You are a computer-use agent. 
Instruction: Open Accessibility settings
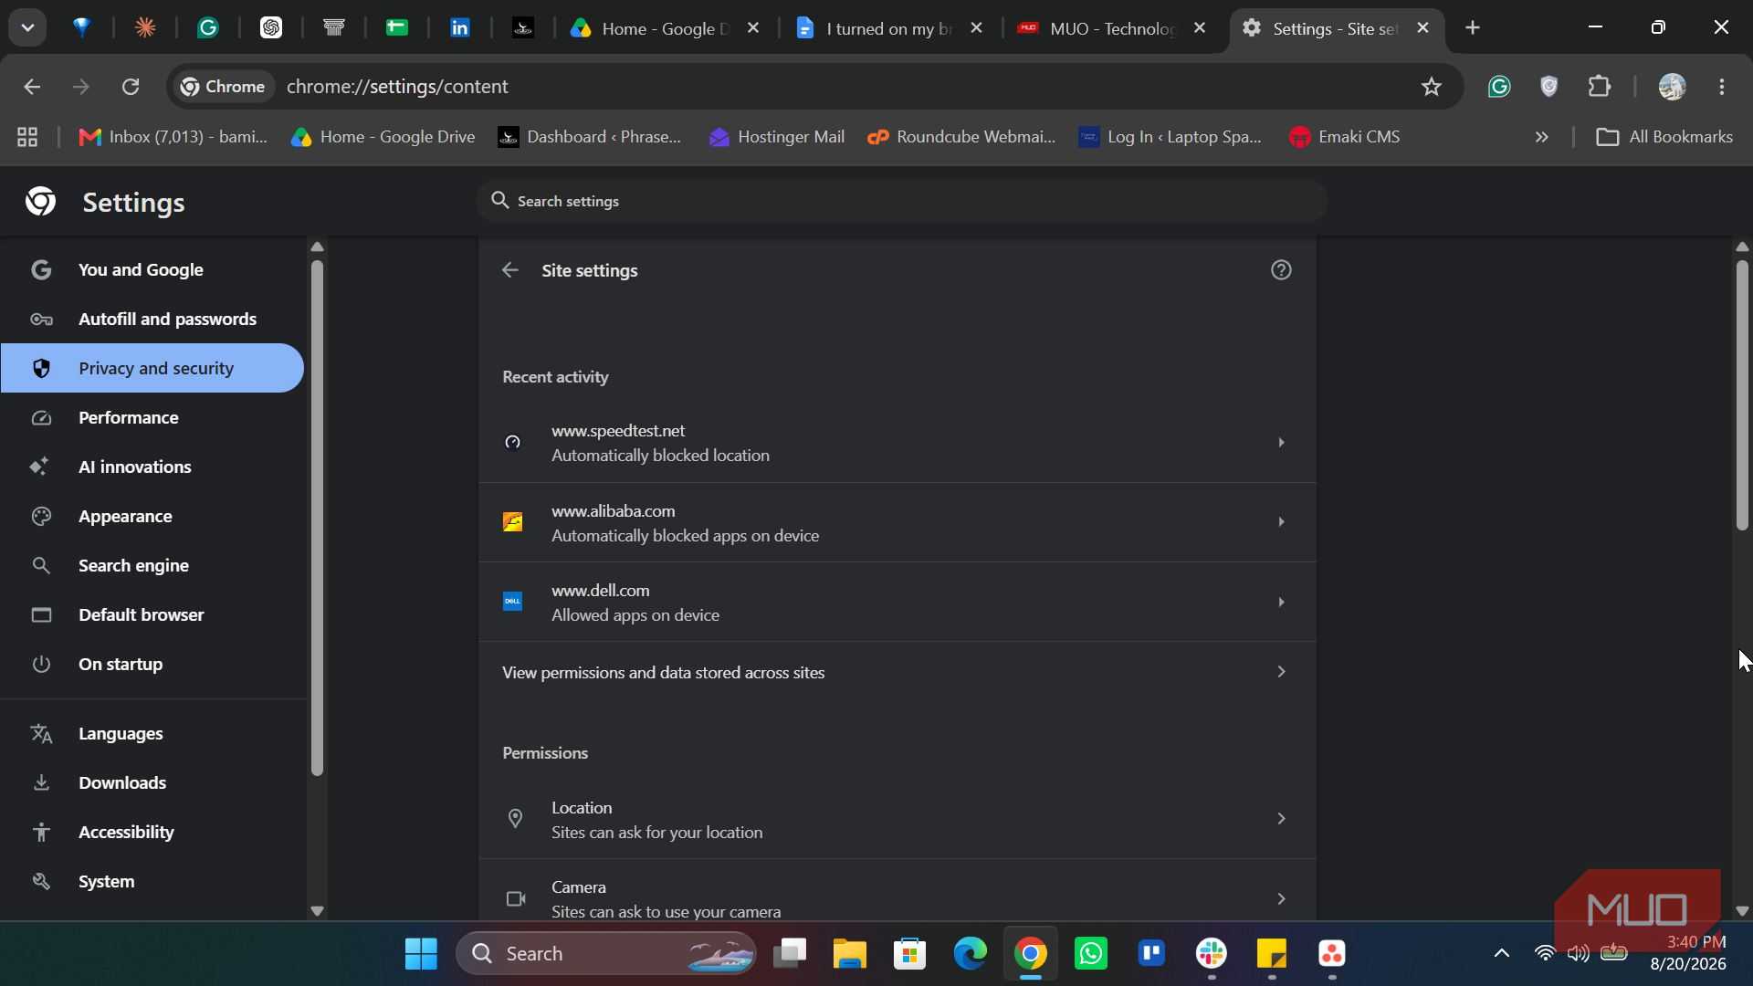(152, 833)
